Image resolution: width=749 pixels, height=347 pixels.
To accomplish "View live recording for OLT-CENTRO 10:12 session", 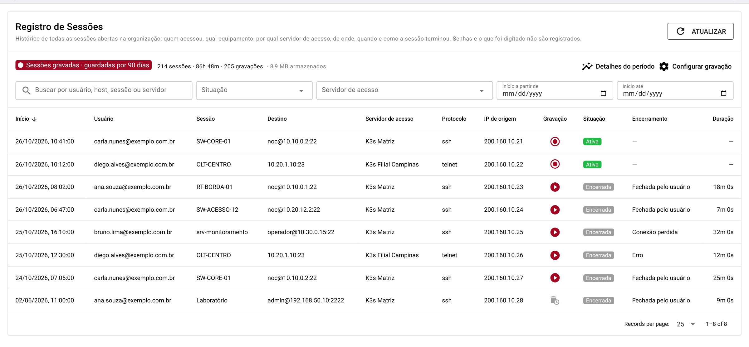I will click(x=555, y=164).
